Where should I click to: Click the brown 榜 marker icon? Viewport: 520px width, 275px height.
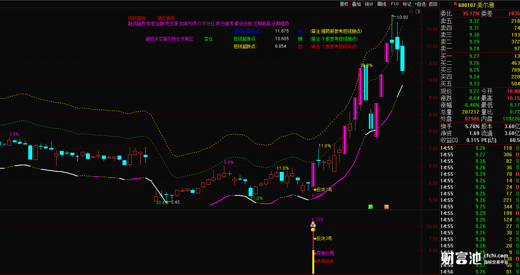click(x=387, y=207)
